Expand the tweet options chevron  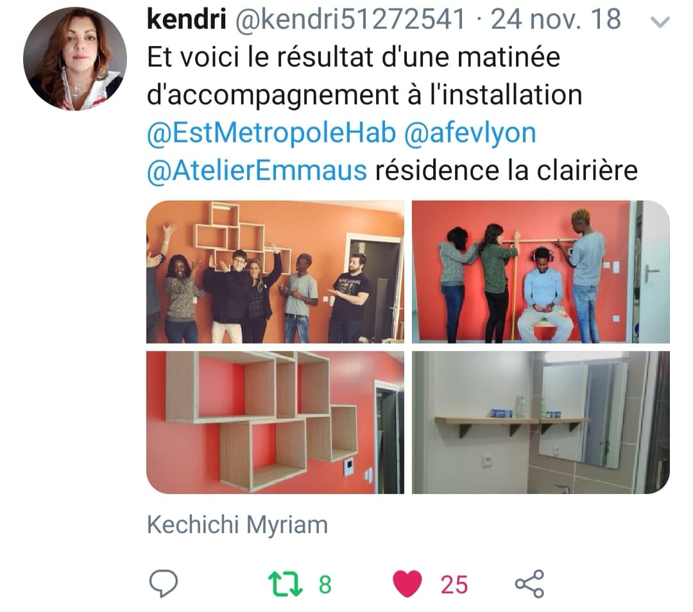(660, 22)
